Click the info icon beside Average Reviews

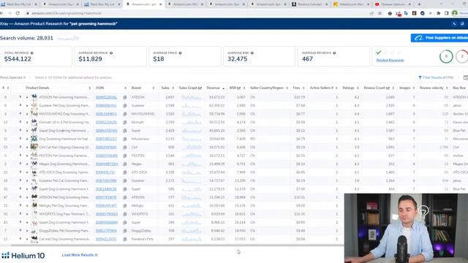pyautogui.click(x=334, y=53)
